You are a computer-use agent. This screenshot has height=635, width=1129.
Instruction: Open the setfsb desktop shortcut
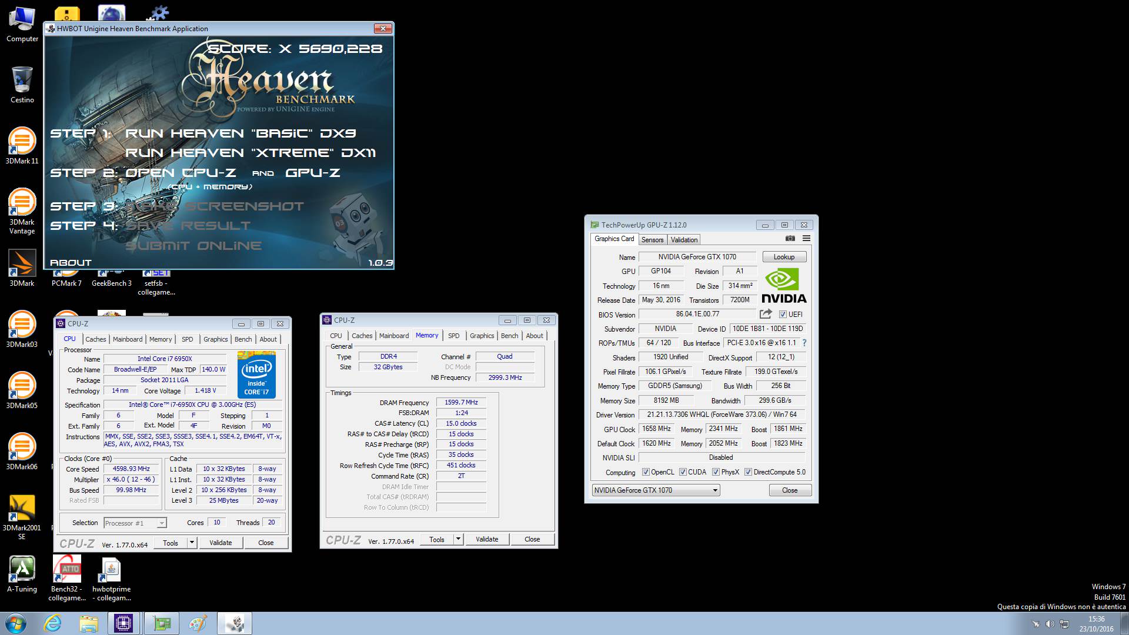[x=156, y=283]
